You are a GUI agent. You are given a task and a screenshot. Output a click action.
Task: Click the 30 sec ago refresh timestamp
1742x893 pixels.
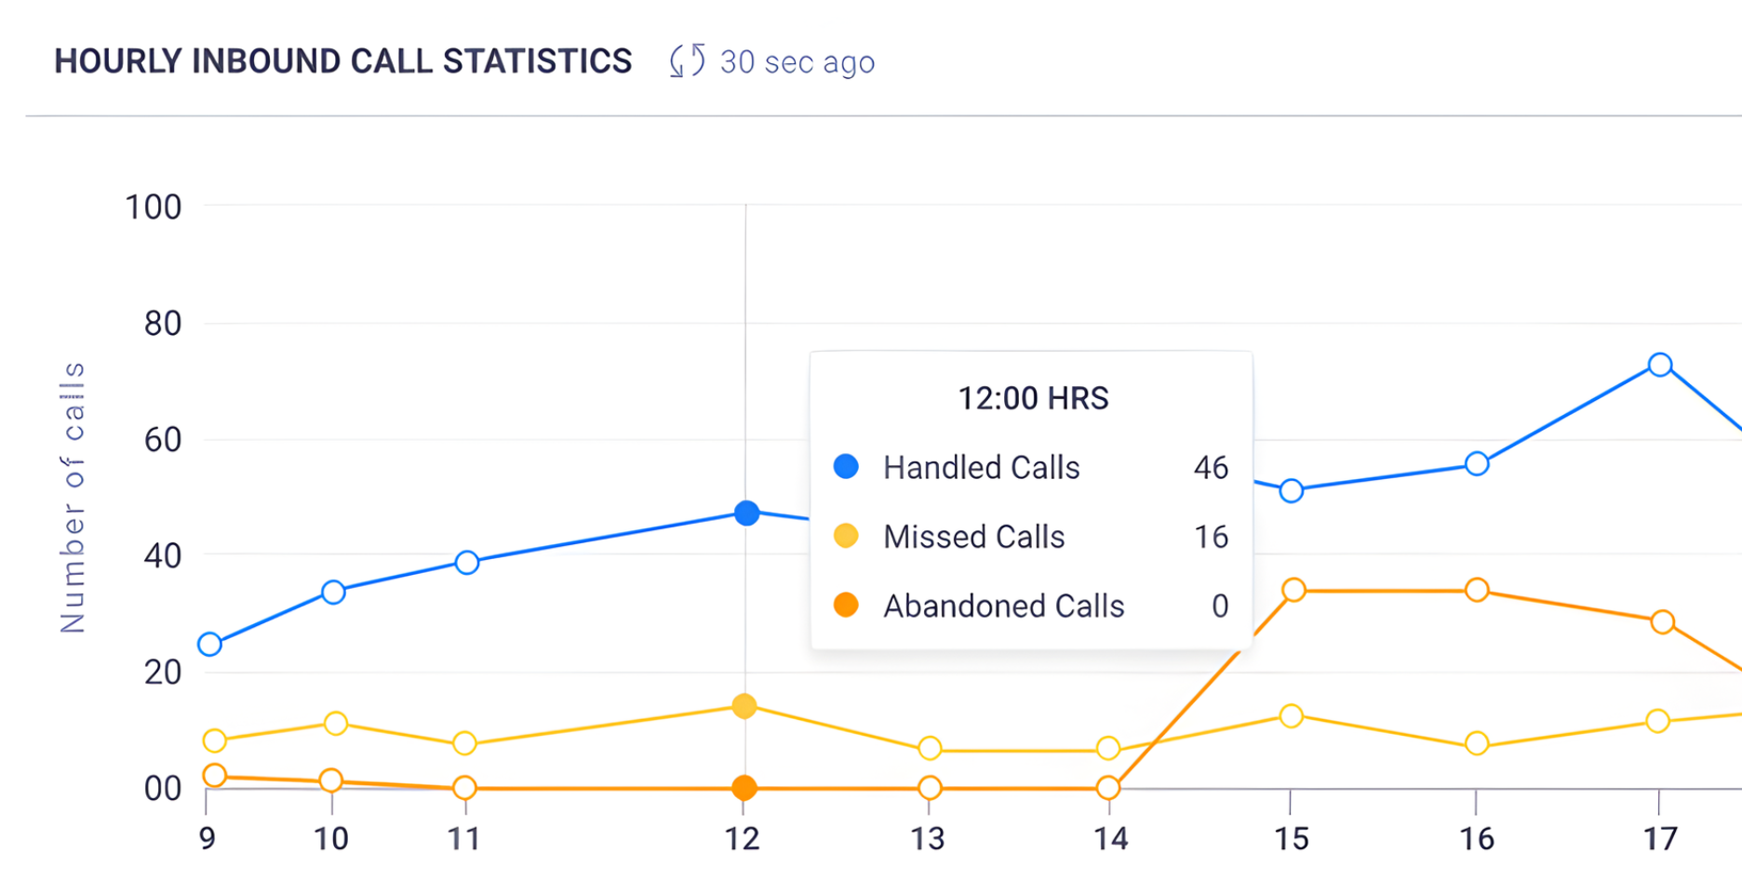(797, 62)
